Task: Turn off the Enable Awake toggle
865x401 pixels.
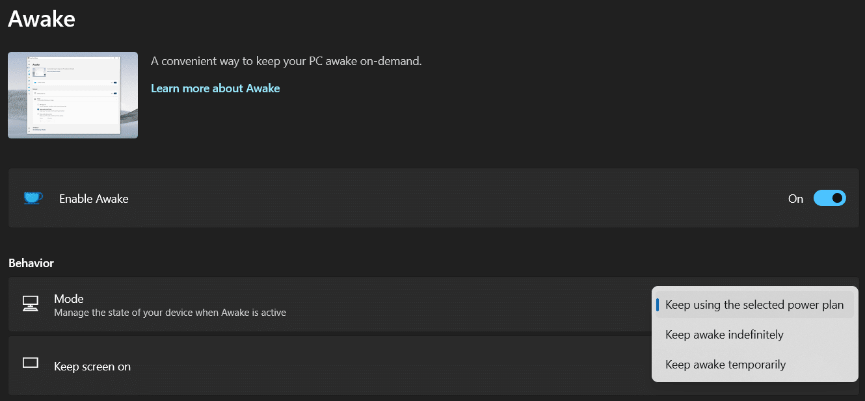Action: pos(829,198)
